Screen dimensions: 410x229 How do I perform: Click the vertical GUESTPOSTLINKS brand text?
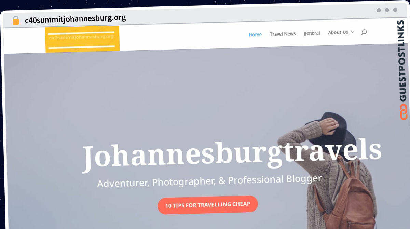pos(403,61)
